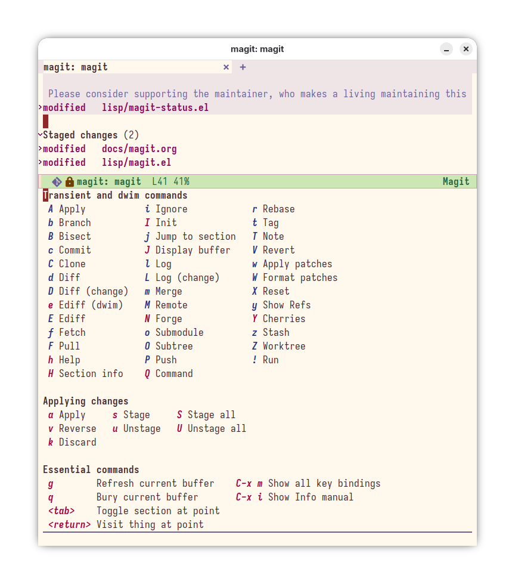Choose the Diff (change) command
The height and width of the screenshot is (584, 515).
88,291
